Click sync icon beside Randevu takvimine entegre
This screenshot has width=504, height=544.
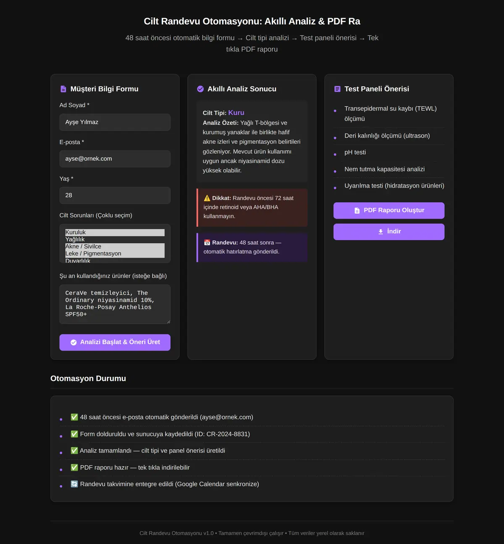click(x=74, y=484)
